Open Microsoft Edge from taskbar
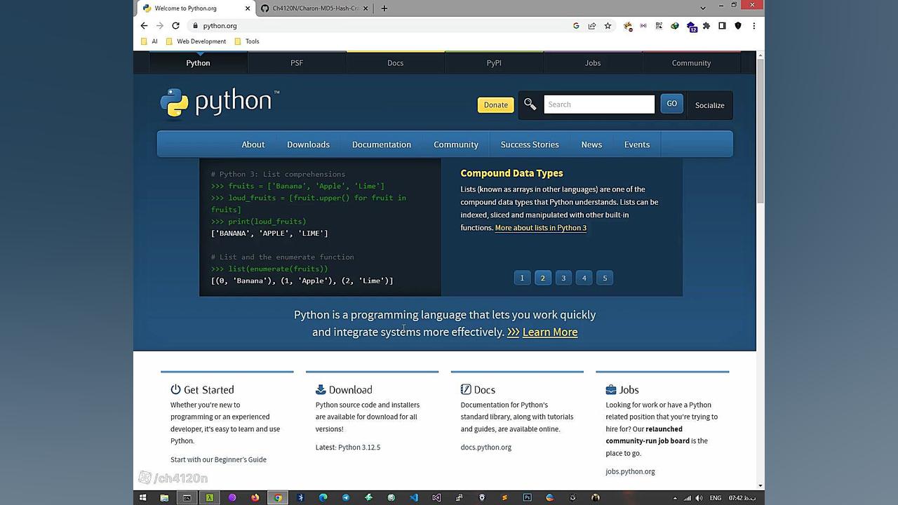Viewport: 898px width, 505px height. (x=323, y=497)
